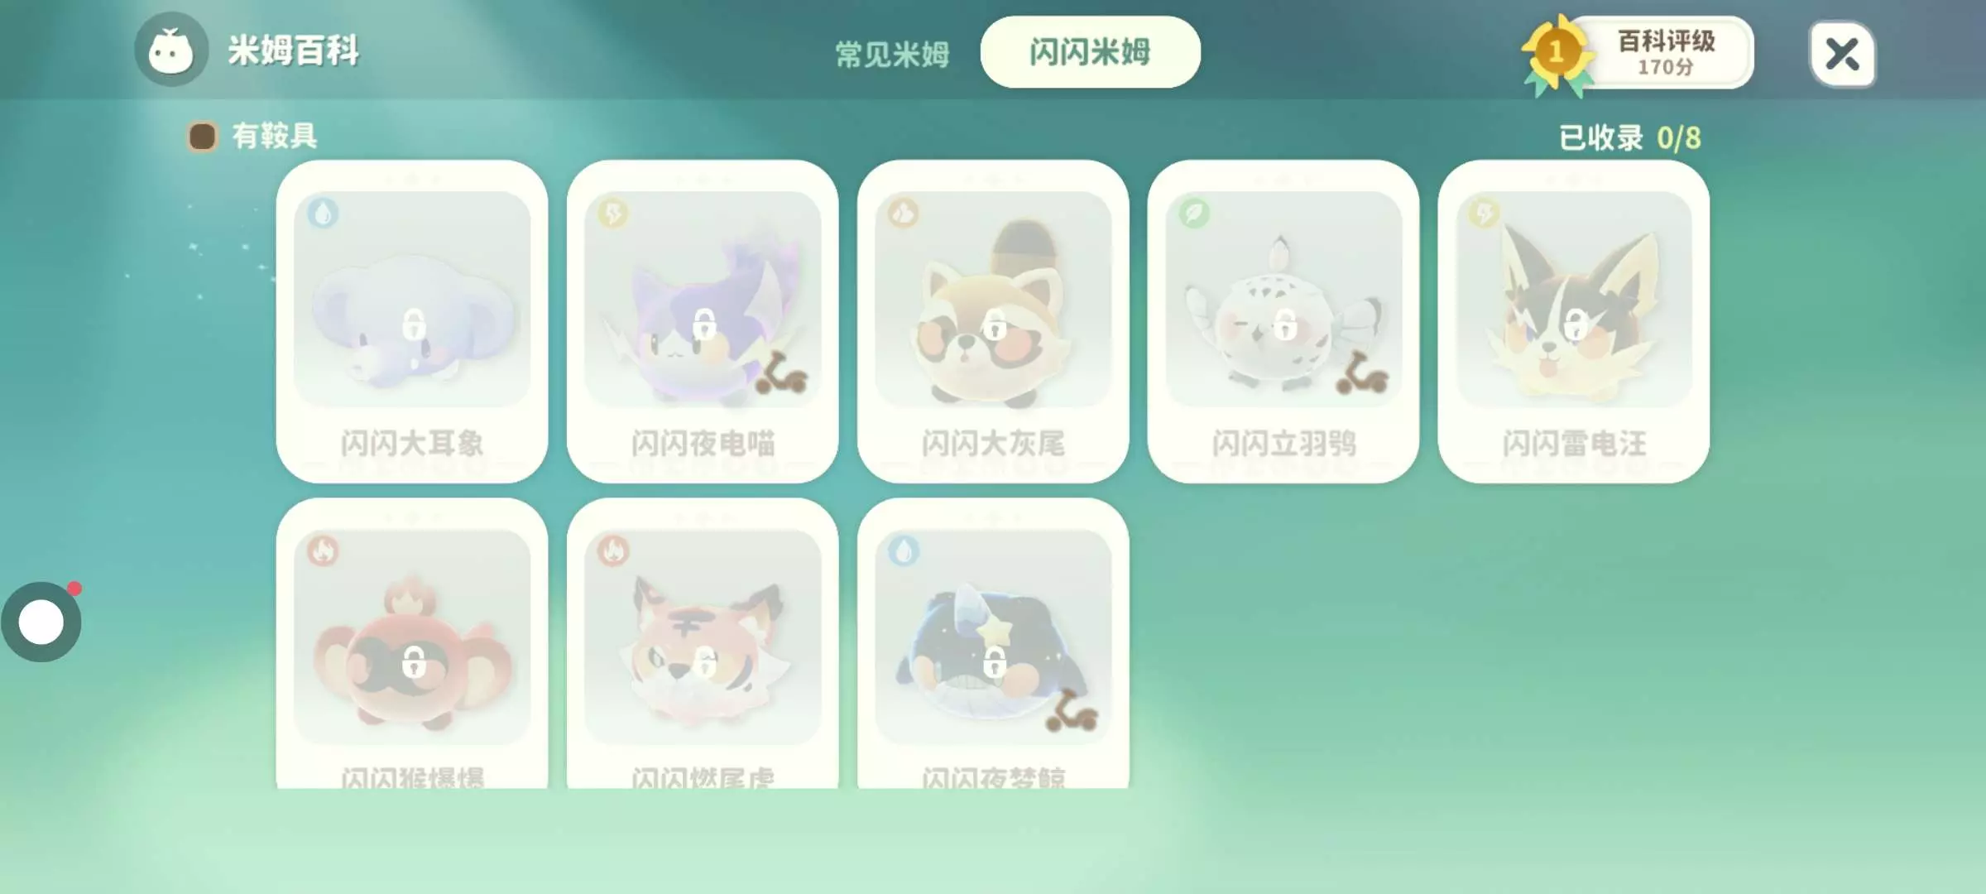This screenshot has height=894, width=1986.
Task: Open the 百科评级 170分 rating button
Action: pyautogui.click(x=1665, y=52)
